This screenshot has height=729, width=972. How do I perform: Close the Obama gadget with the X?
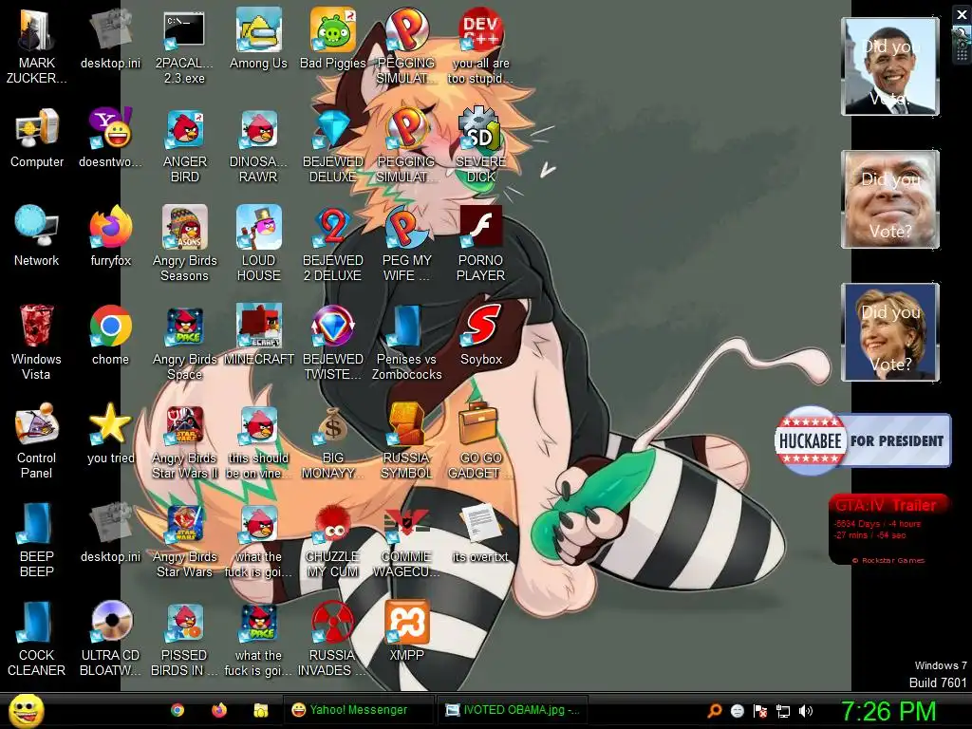click(x=962, y=14)
